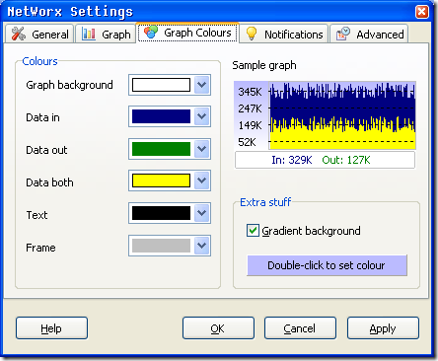Click the 'Out: 127K' readout text
438x361 pixels.
click(x=346, y=160)
